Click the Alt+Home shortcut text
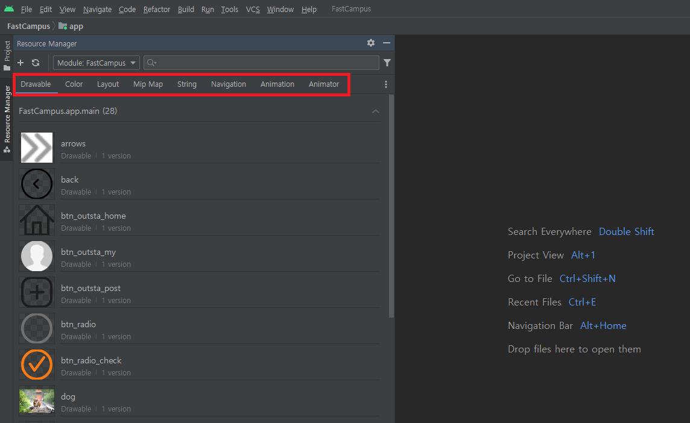Image resolution: width=690 pixels, height=423 pixels. (603, 325)
